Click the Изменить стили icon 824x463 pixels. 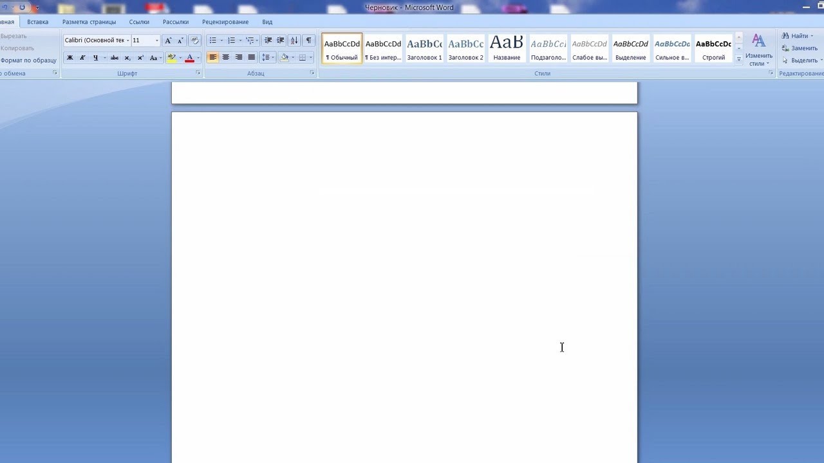[759, 50]
